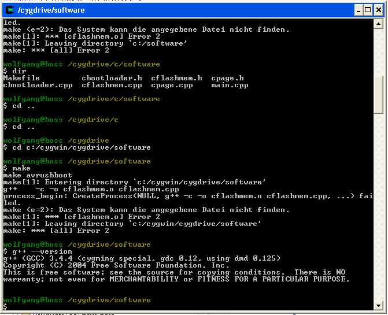Screen dimensions: 388x315
Task: Click the prompt path /cygdrive/c
Action: (x=93, y=120)
